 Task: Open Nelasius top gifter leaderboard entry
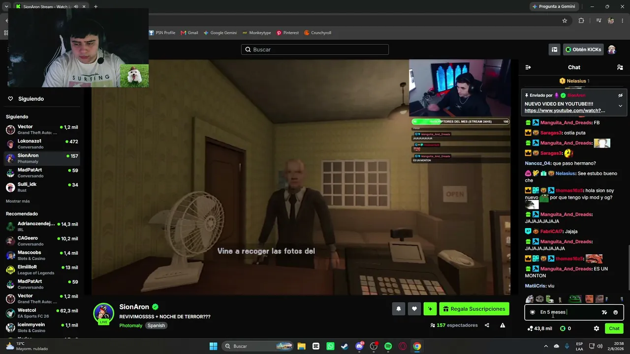click(574, 81)
